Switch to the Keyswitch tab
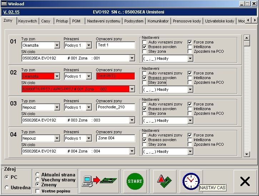 pyautogui.click(x=28, y=21)
